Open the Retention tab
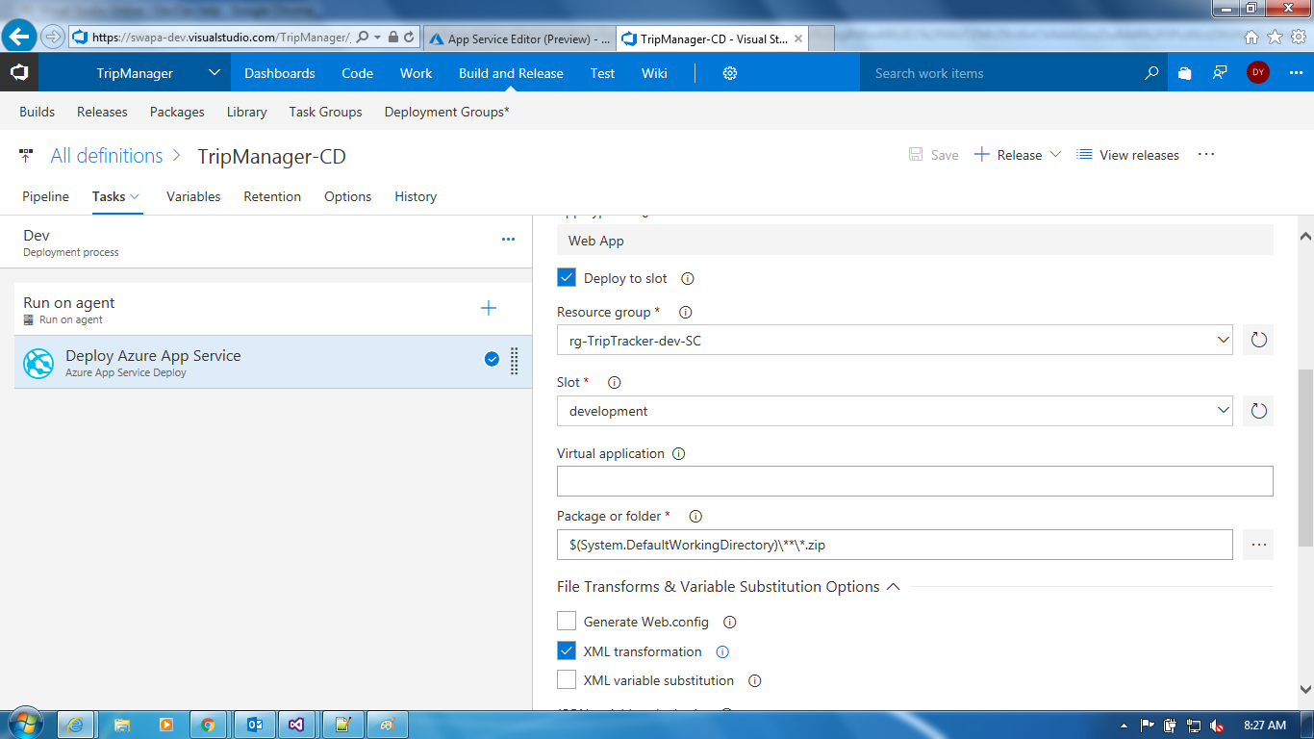The width and height of the screenshot is (1314, 739). click(x=272, y=196)
